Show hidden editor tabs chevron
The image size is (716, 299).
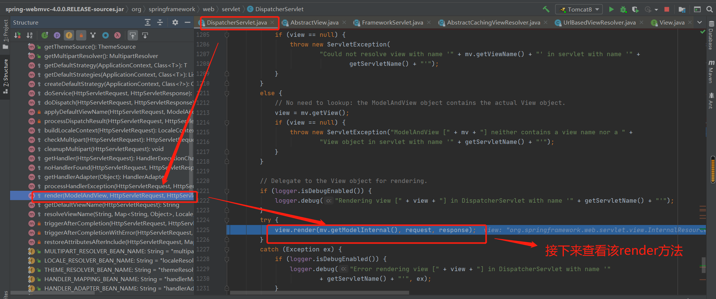[x=700, y=23]
